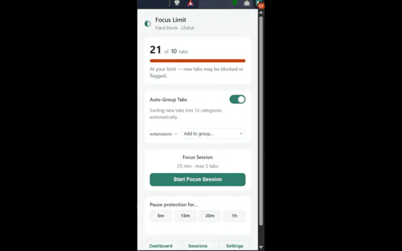Select the 30m pause option
The height and width of the screenshot is (251, 402).
[x=210, y=216]
